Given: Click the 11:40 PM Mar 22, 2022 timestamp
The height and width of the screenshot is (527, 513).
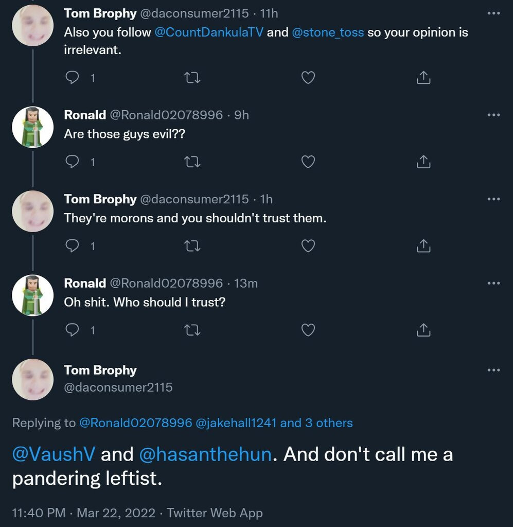Looking at the screenshot, I should click(x=83, y=513).
